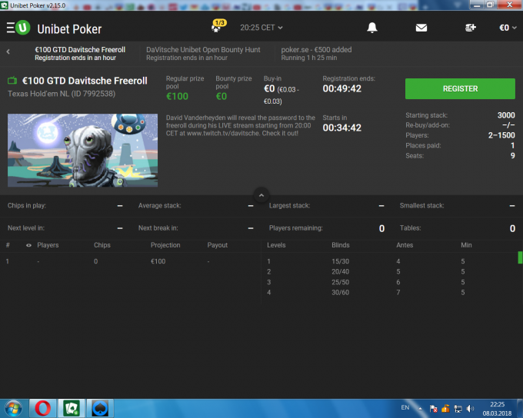The width and height of the screenshot is (523, 418).
Task: Click tournament ID text Texas Hold'em NL
Action: tap(62, 94)
